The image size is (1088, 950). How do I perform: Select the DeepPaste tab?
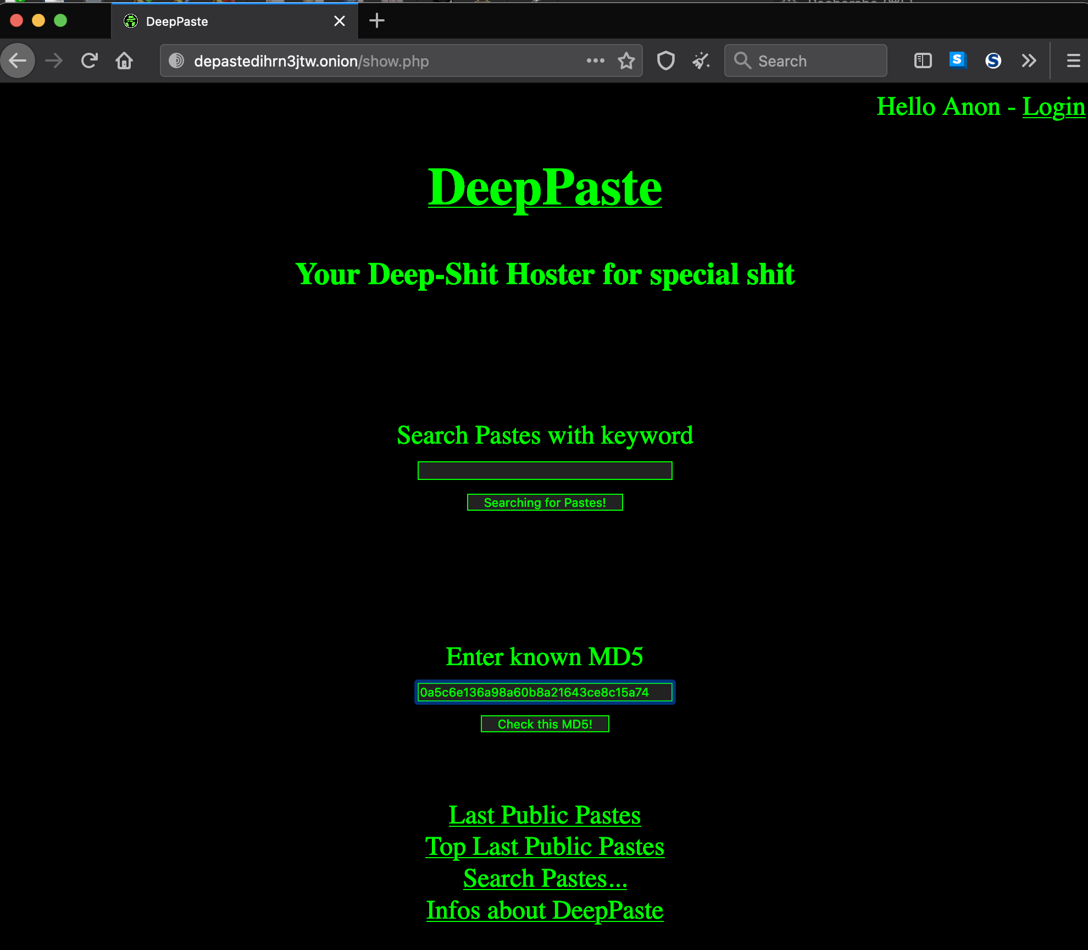[235, 21]
